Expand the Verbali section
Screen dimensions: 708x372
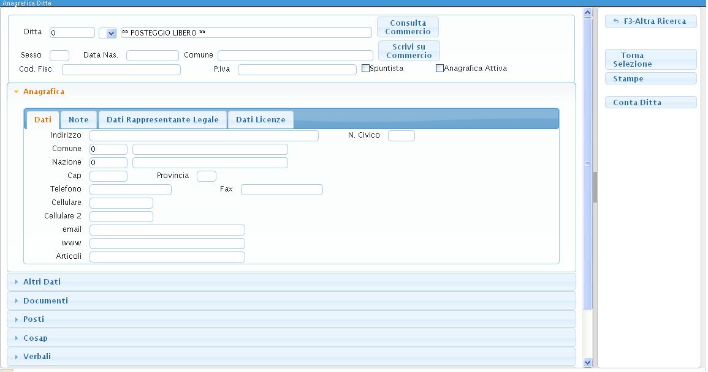[37, 357]
